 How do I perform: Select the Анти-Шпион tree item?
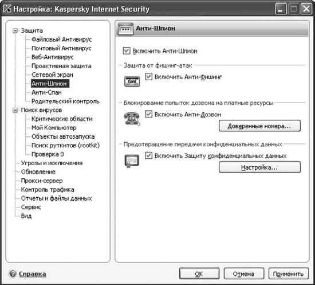(50, 84)
